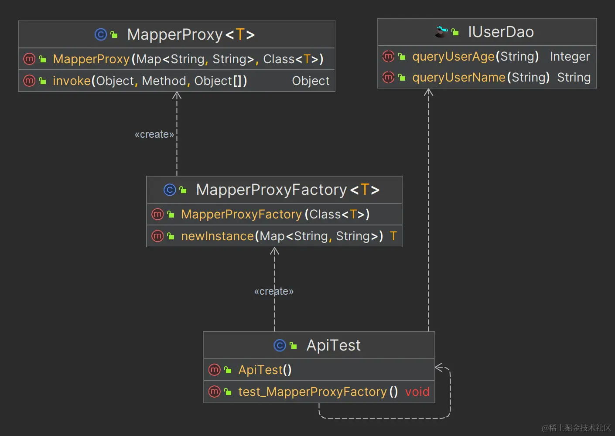The width and height of the screenshot is (615, 436).
Task: Click the public visibility icon beside IUserDao title
Action: pyautogui.click(x=455, y=32)
